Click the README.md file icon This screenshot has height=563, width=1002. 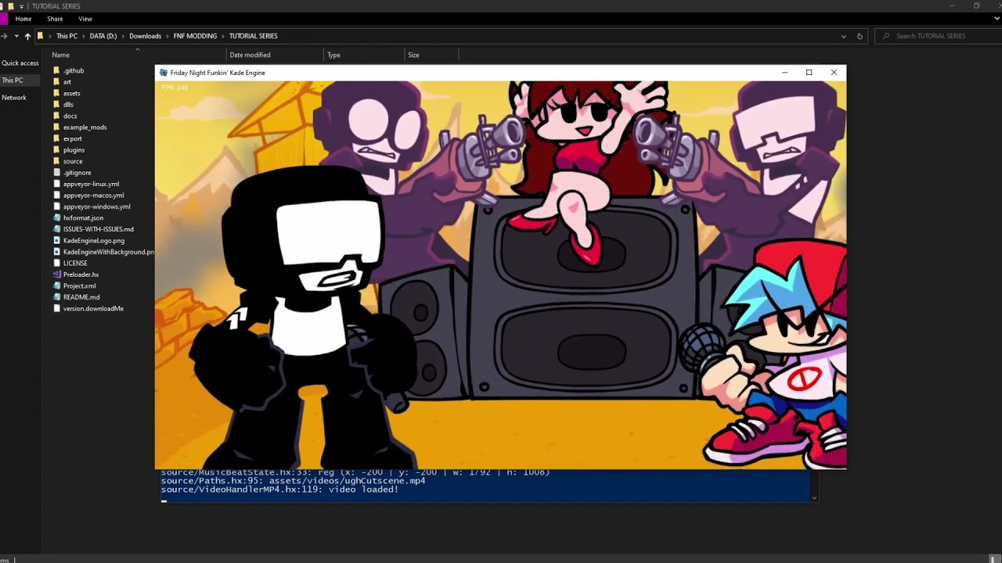point(56,297)
